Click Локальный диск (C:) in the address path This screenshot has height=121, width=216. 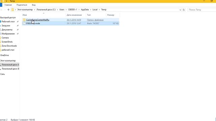tap(46, 10)
